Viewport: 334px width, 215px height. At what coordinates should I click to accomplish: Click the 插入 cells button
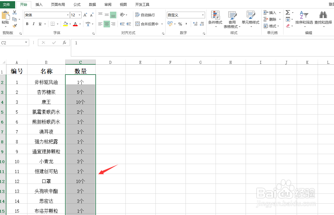tap(270, 13)
